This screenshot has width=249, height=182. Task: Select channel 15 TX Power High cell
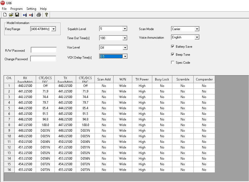tap(142, 164)
